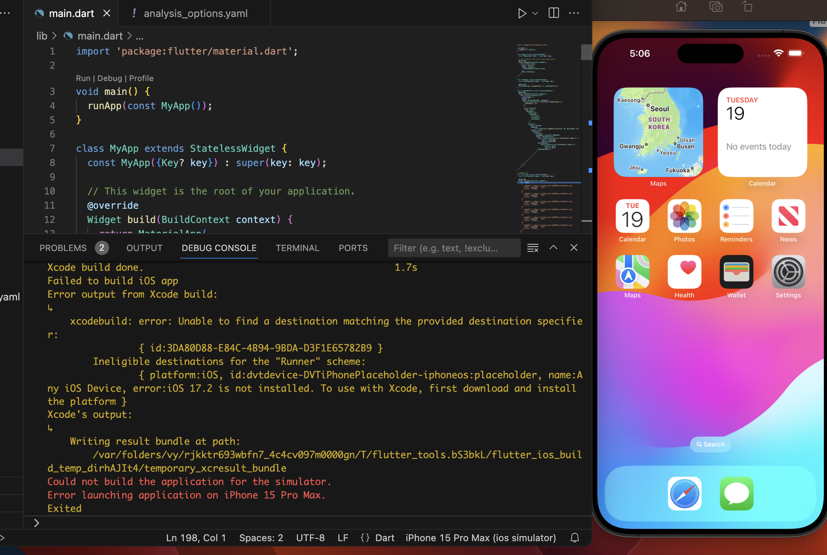Click main.dart in the breadcrumb path

[100, 36]
